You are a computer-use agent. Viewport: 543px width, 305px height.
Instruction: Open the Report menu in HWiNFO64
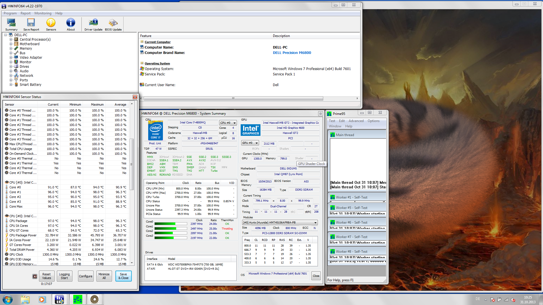click(25, 13)
